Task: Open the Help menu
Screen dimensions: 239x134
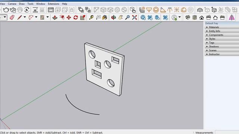Action: point(65,4)
